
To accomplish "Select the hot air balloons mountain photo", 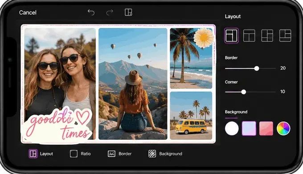I will [x=133, y=84].
